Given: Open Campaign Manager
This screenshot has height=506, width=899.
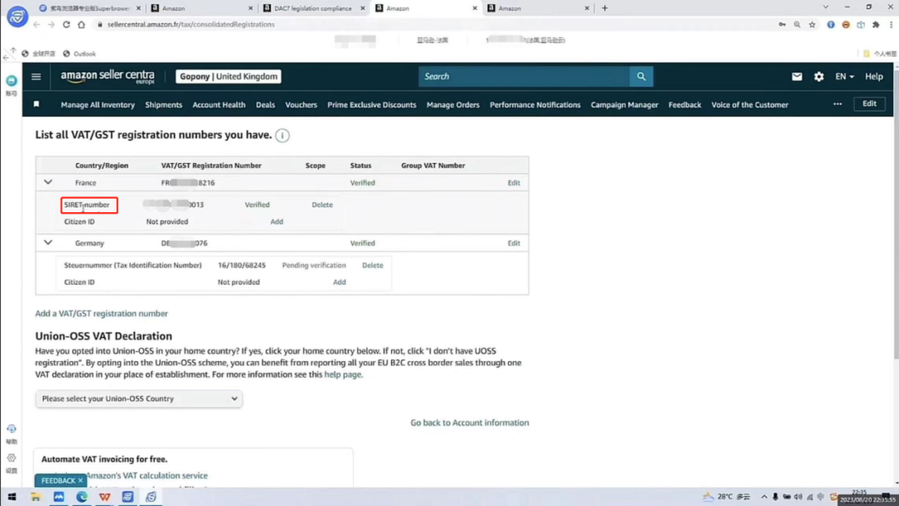Looking at the screenshot, I should [624, 105].
